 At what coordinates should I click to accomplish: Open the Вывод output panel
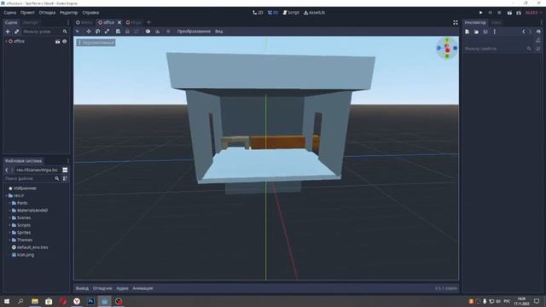(82, 288)
